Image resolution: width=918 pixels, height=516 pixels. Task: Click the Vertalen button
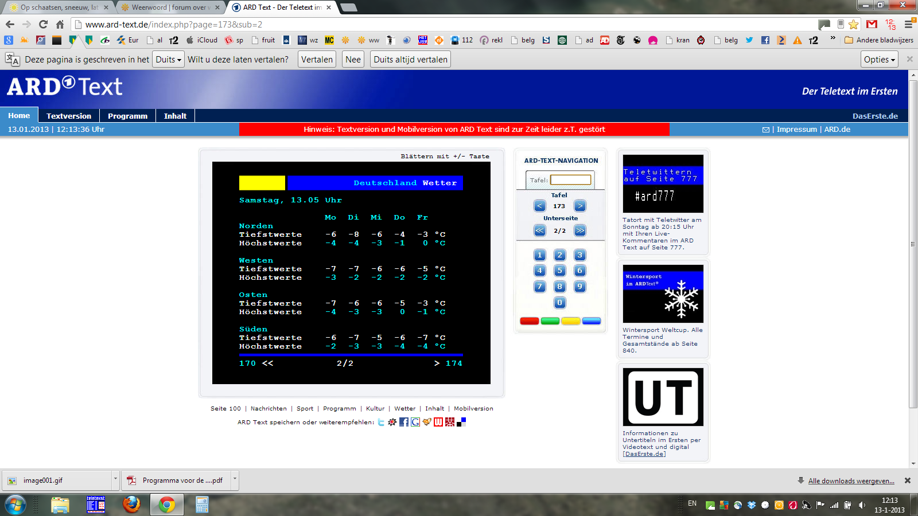pos(317,60)
